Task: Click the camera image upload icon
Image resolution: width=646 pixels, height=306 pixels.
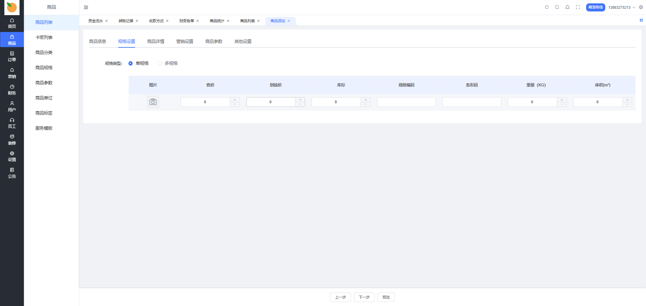Action: [153, 102]
